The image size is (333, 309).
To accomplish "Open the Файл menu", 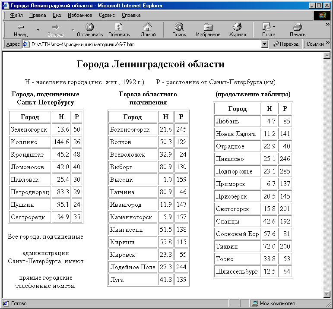I will click(16, 15).
